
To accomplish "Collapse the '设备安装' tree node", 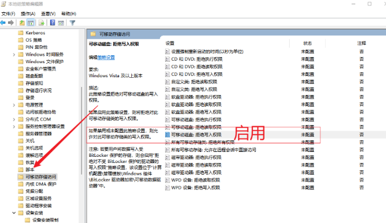I will point(14,213).
